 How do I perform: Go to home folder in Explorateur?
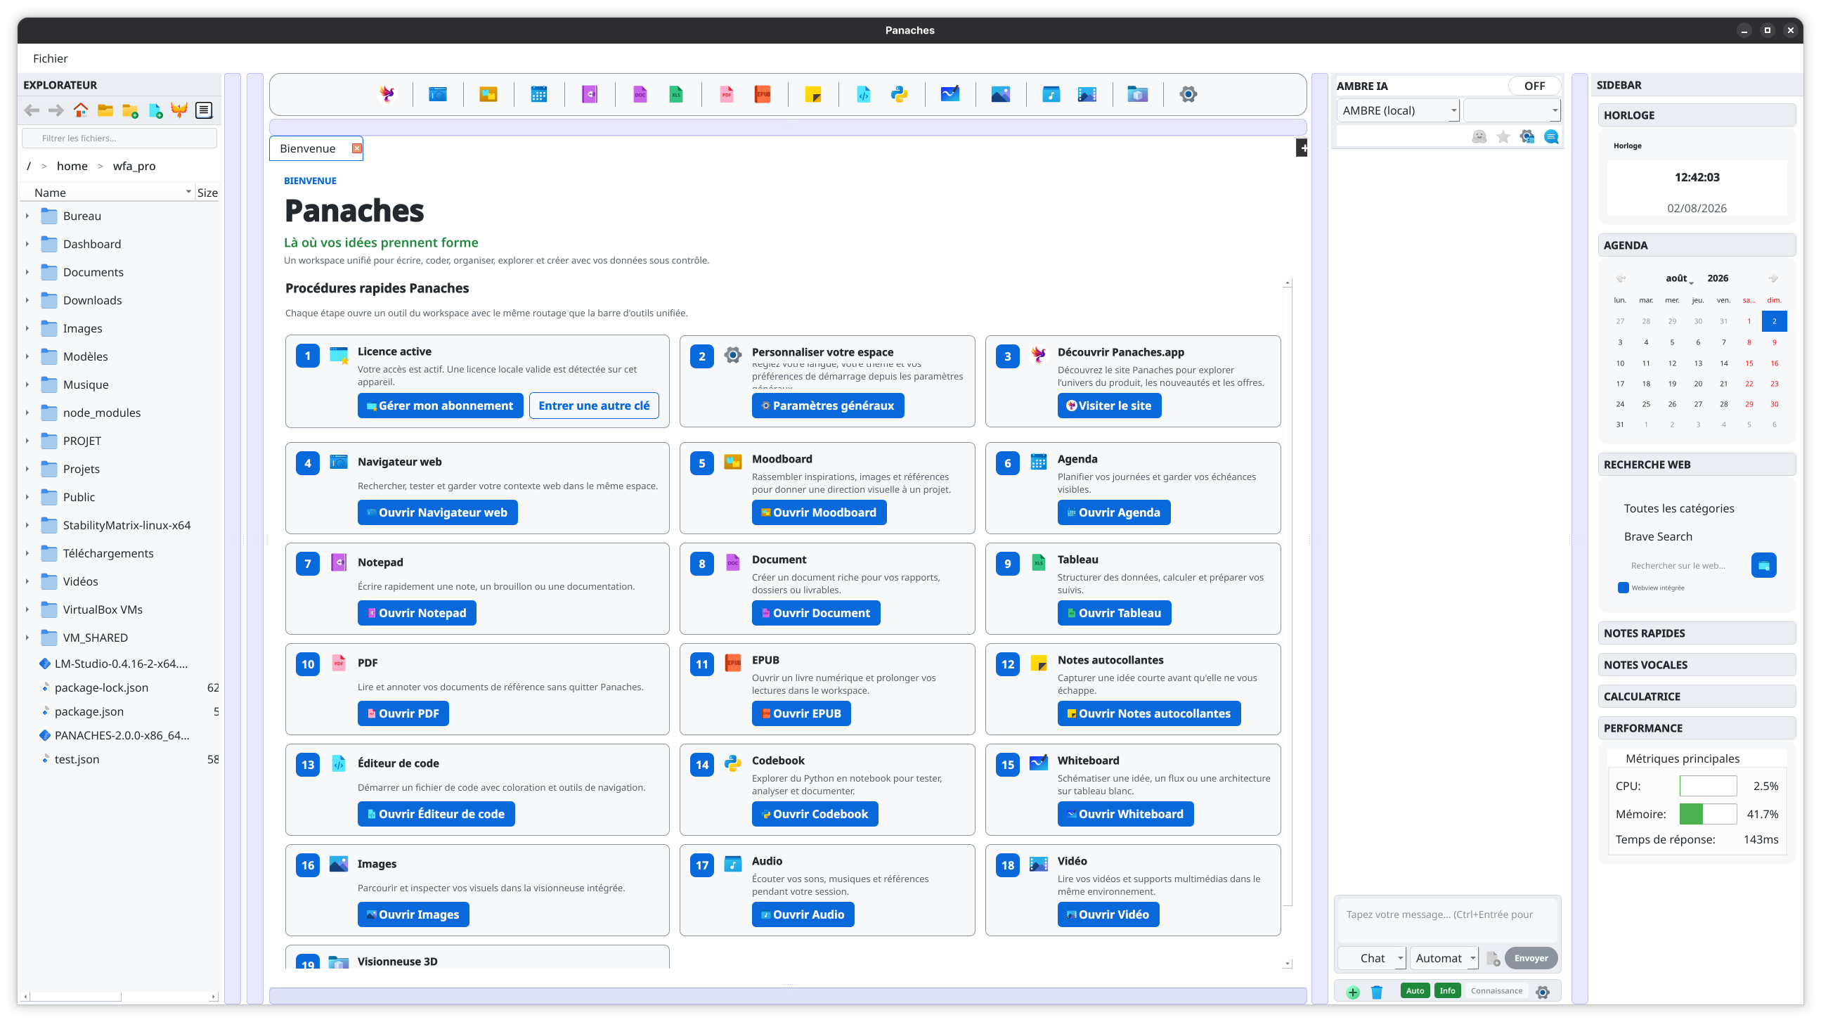click(x=81, y=110)
